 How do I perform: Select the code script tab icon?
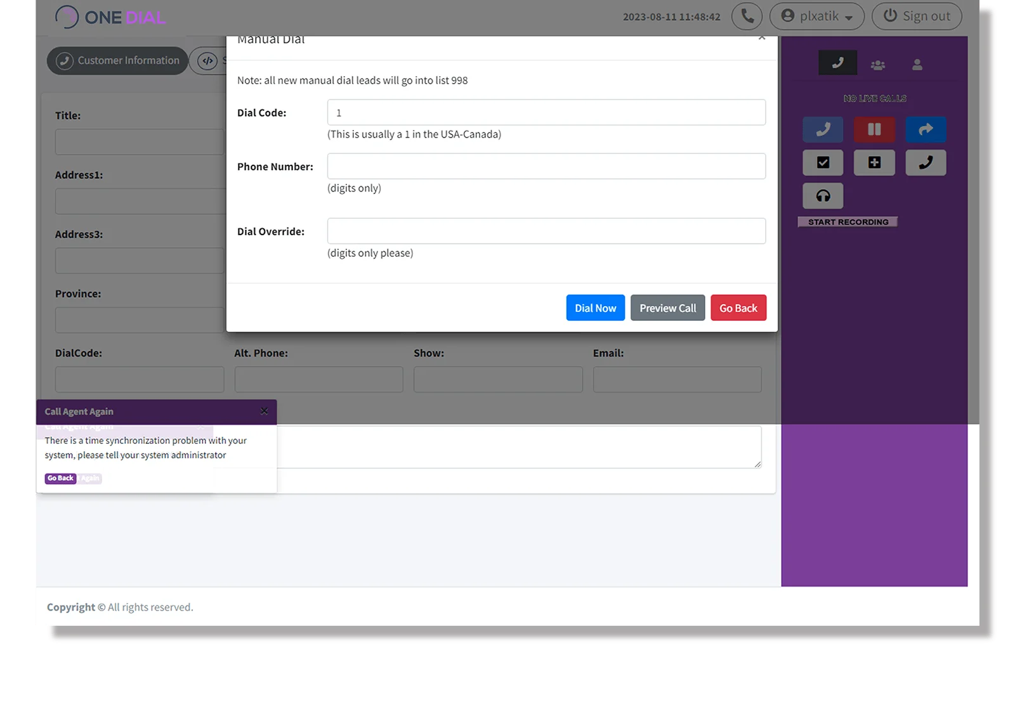coord(208,61)
